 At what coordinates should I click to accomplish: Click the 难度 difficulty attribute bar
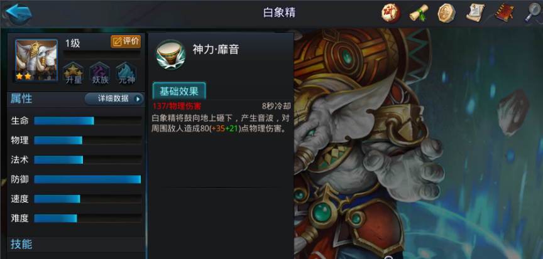[87, 218]
